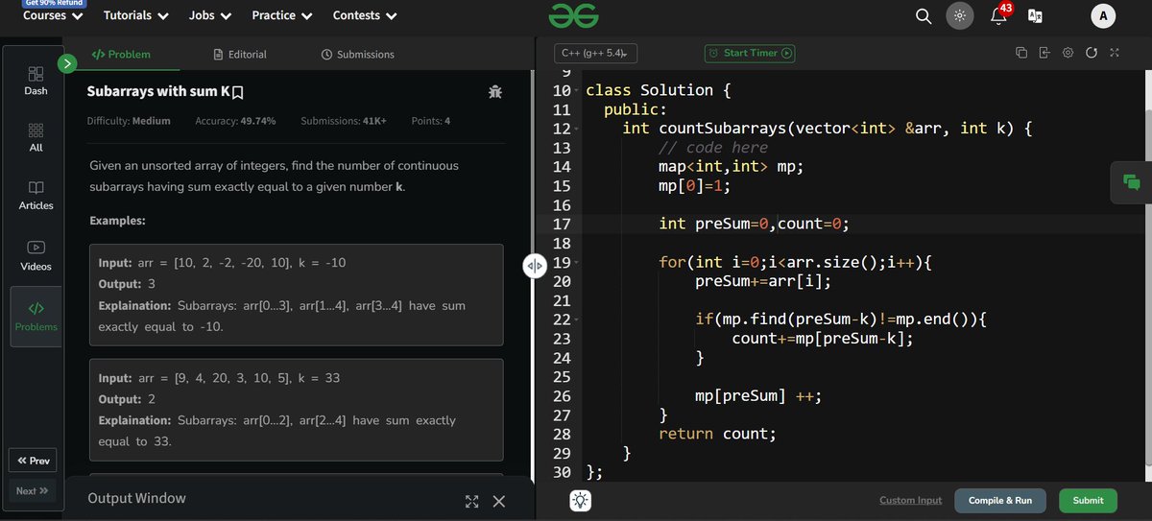Open the user profile avatar A

tap(1103, 15)
